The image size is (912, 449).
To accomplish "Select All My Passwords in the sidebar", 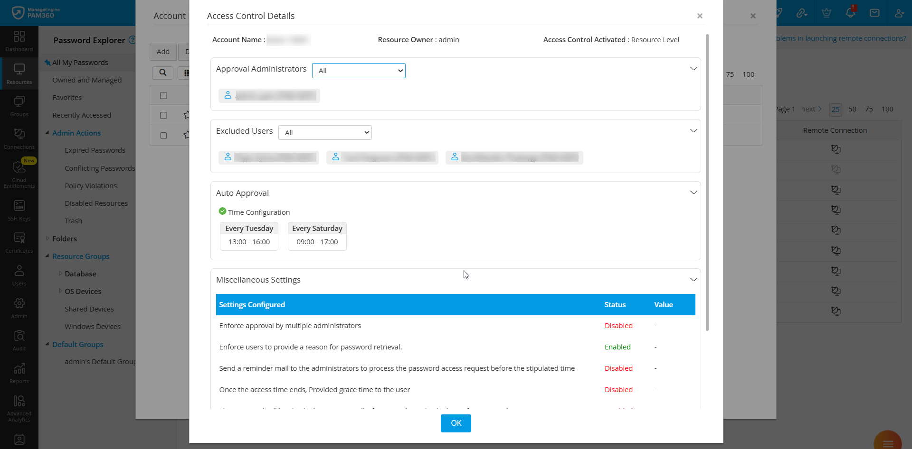I will (80, 62).
